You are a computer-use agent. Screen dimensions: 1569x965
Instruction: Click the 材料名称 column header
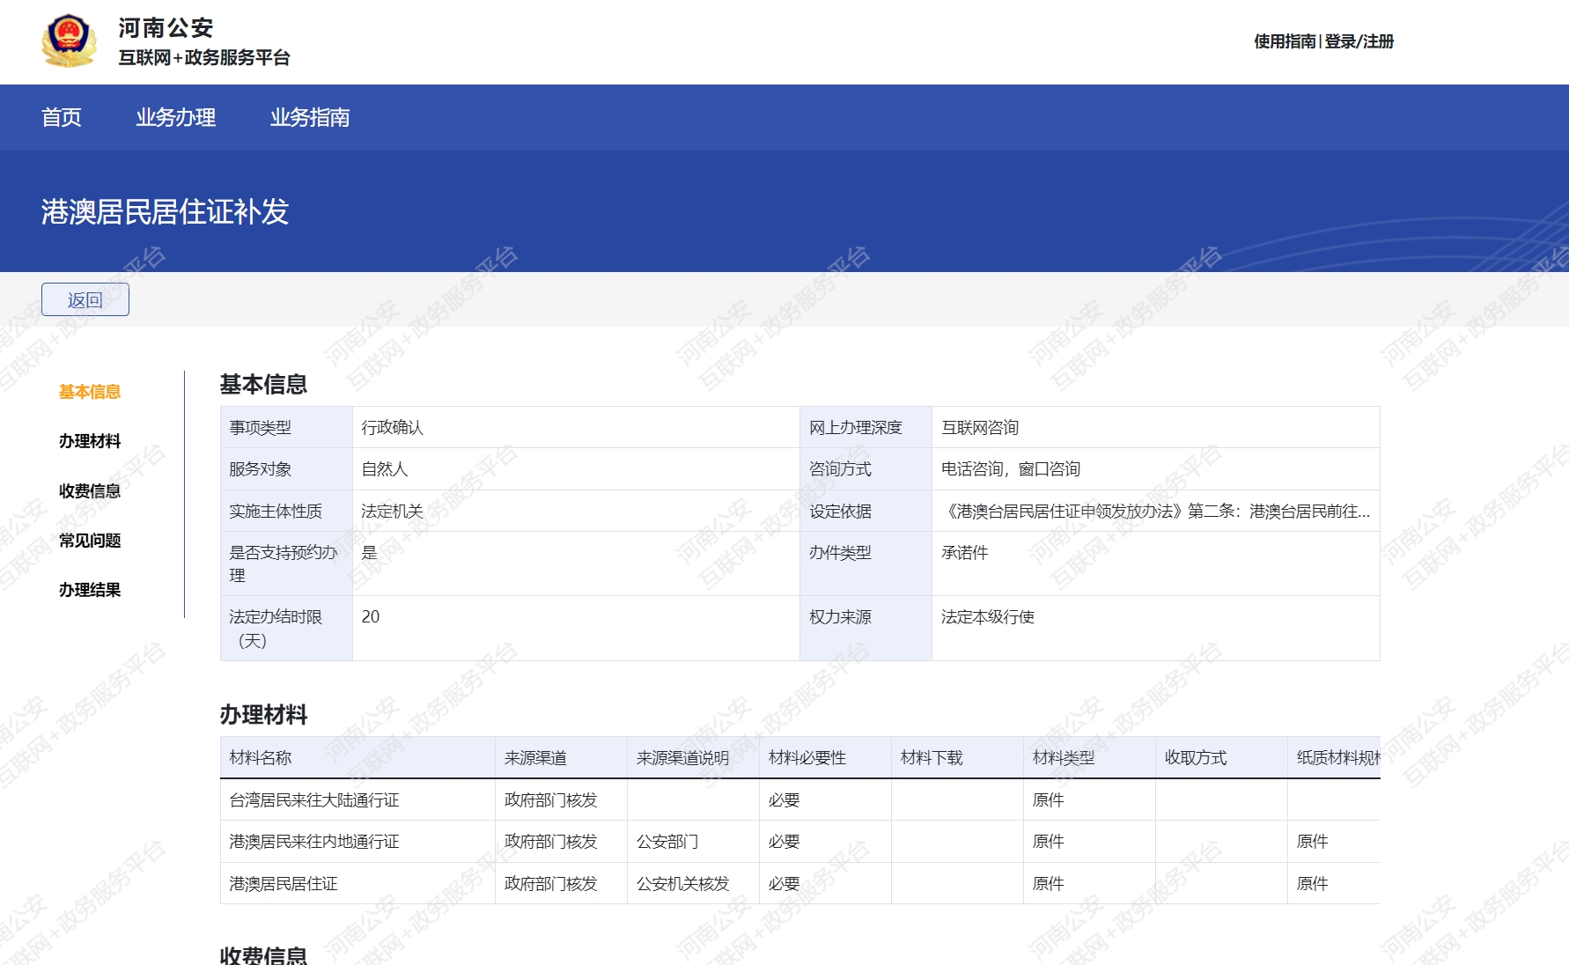click(x=261, y=758)
